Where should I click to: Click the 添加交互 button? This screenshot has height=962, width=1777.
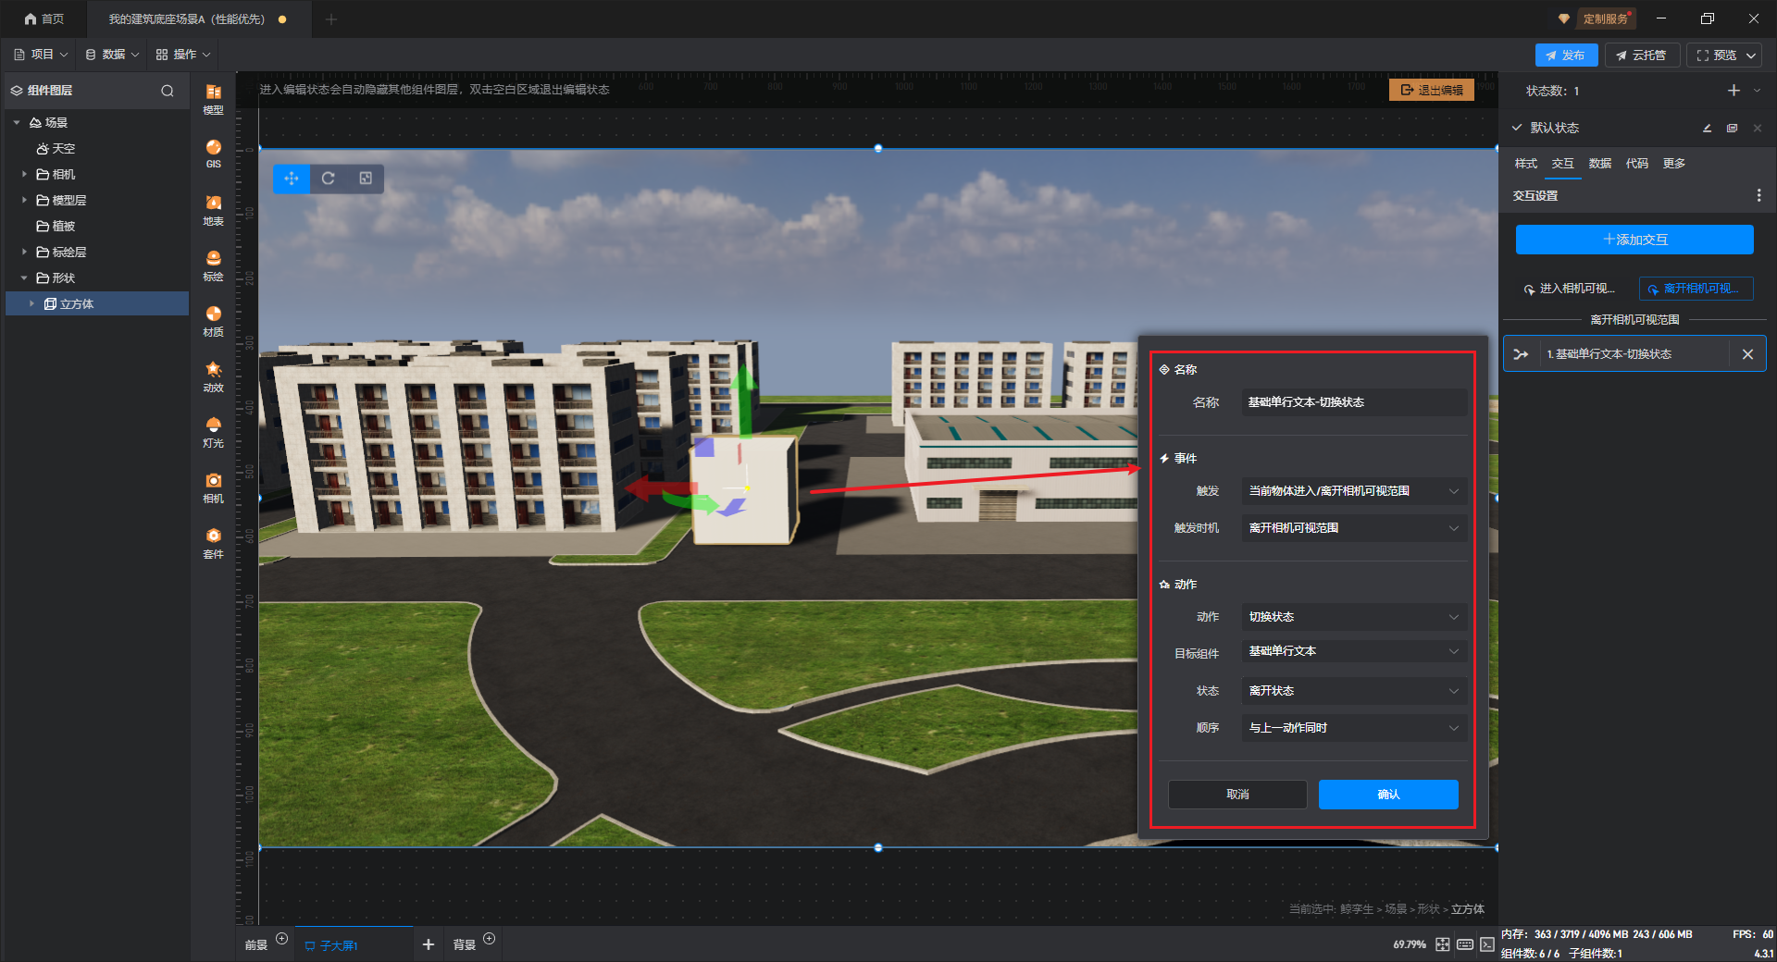(1634, 240)
